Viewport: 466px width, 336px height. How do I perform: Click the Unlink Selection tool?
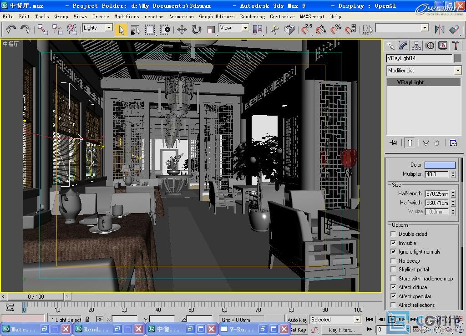tap(57, 30)
